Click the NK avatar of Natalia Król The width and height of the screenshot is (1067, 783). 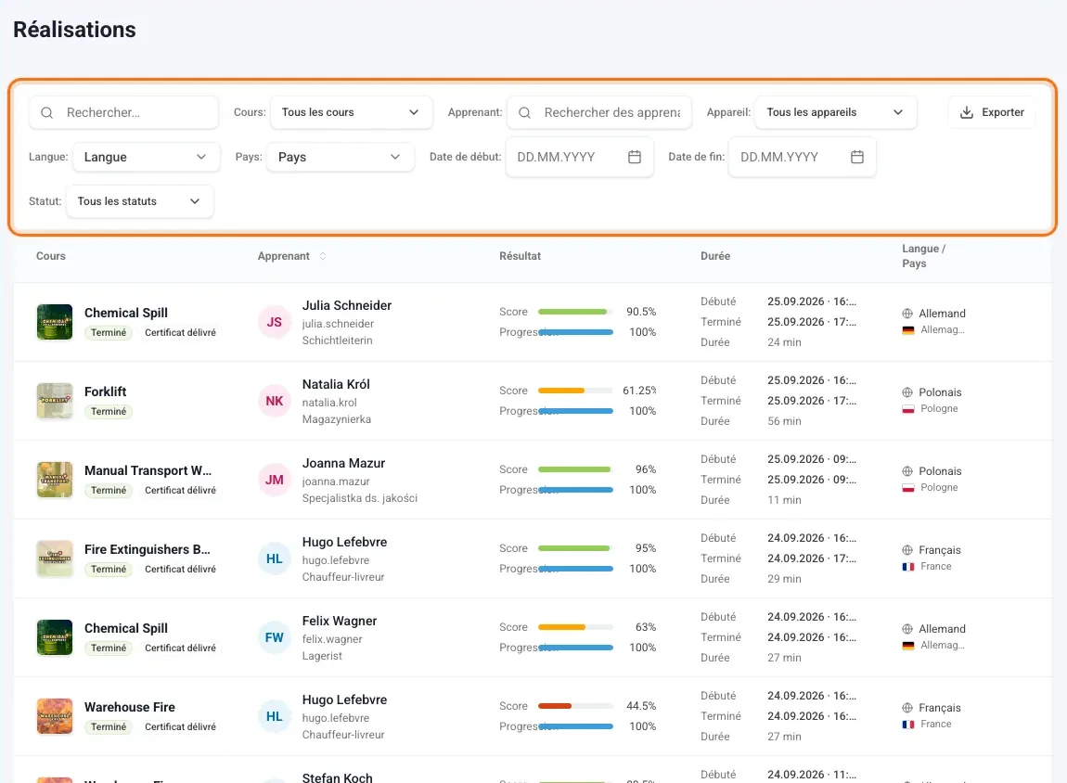click(275, 401)
